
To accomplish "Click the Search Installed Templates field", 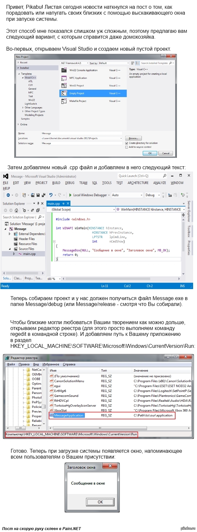I will (157, 63).
